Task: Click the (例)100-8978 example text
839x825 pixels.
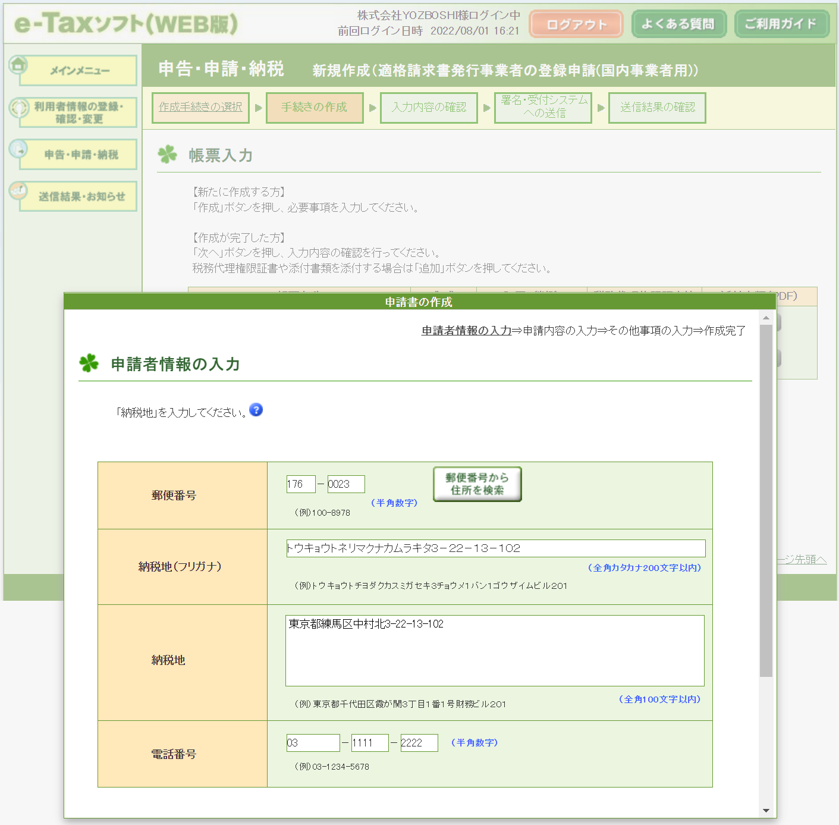Action: tap(322, 513)
